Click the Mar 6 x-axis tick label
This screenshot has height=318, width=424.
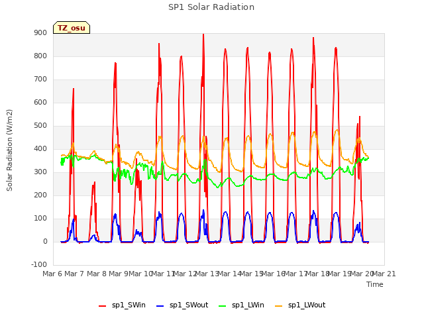pyautogui.click(x=52, y=274)
